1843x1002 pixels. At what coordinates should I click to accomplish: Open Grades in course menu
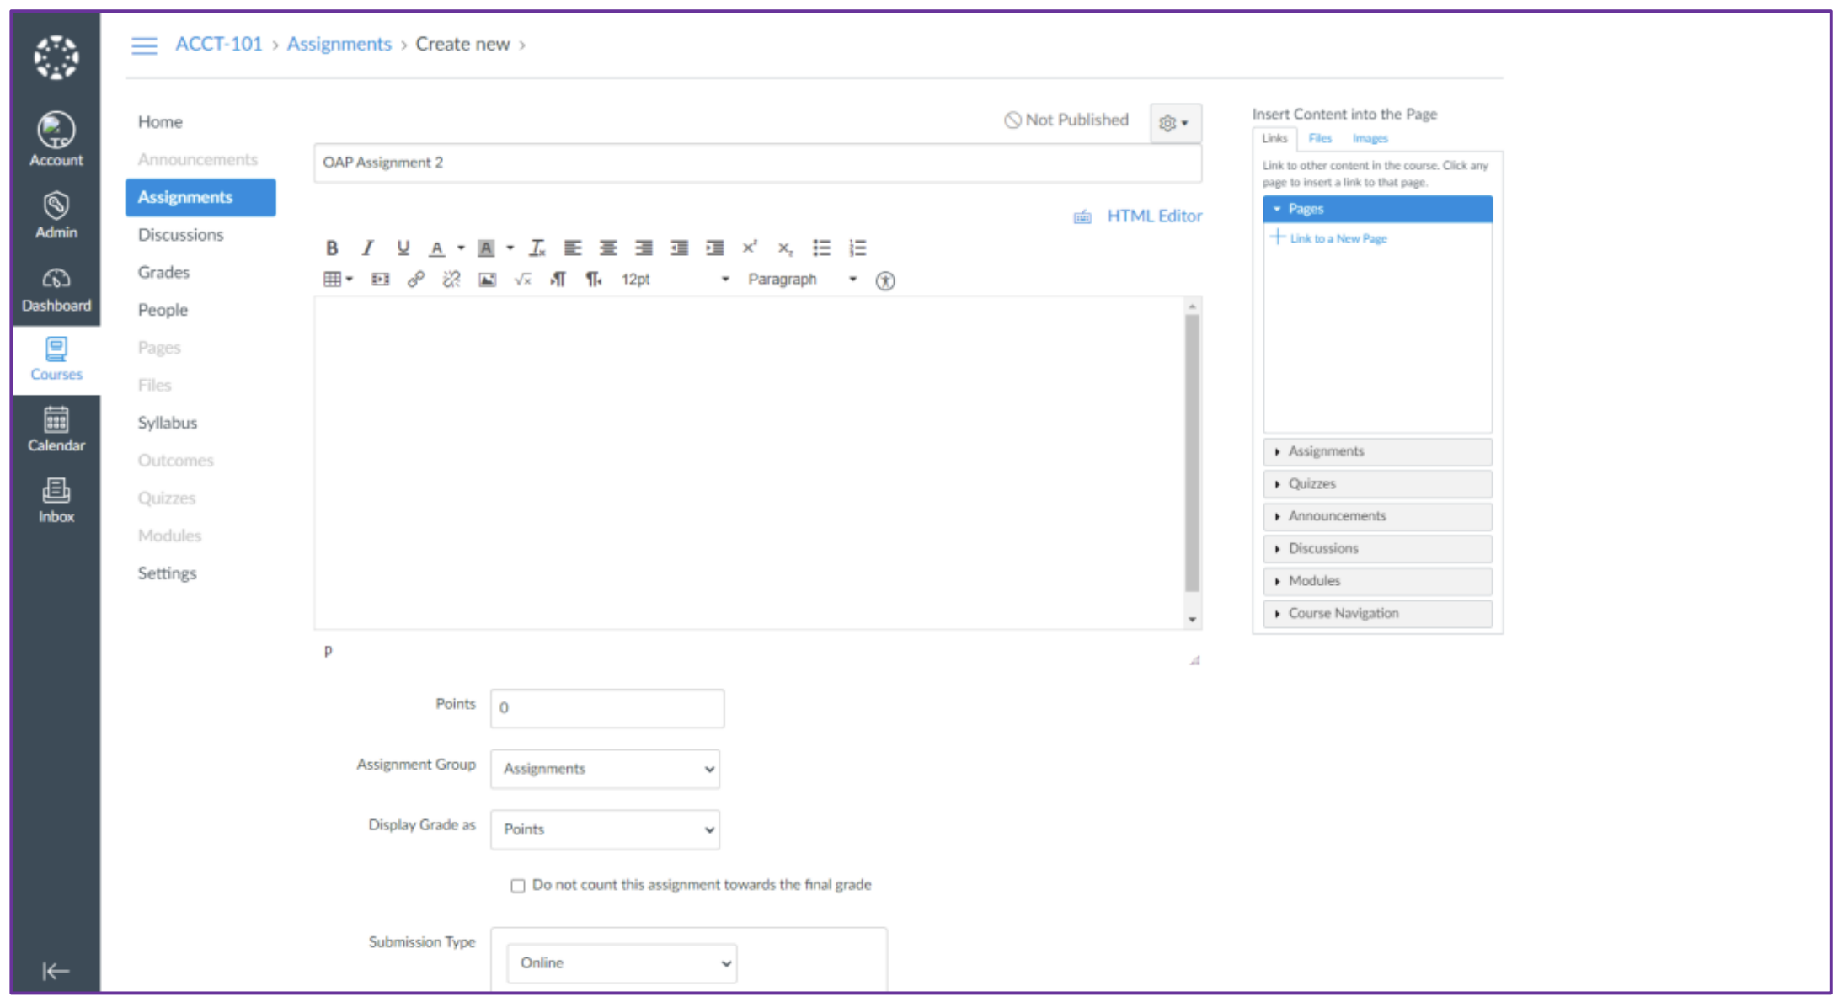tap(163, 273)
